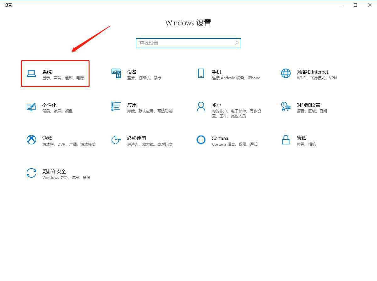Image resolution: width=377 pixels, height=281 pixels.
Task: Select the 个性化 title text
Action: (x=50, y=105)
